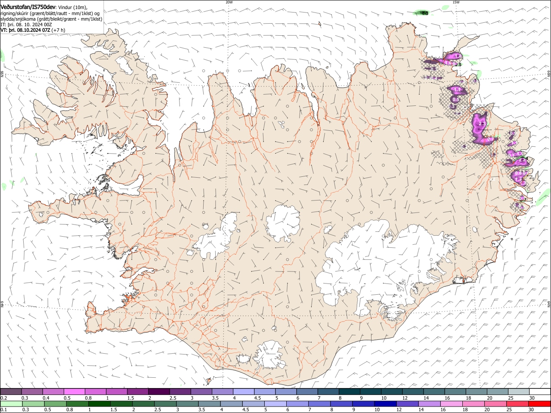Select the bright red lower legend swatch at 30

point(540,404)
